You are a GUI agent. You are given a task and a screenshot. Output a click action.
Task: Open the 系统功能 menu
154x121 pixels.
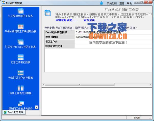(112, 3)
